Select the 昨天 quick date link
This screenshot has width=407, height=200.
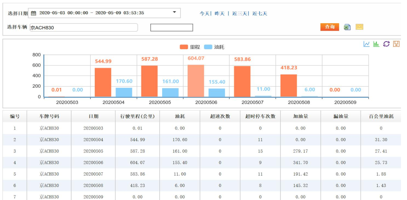219,14
